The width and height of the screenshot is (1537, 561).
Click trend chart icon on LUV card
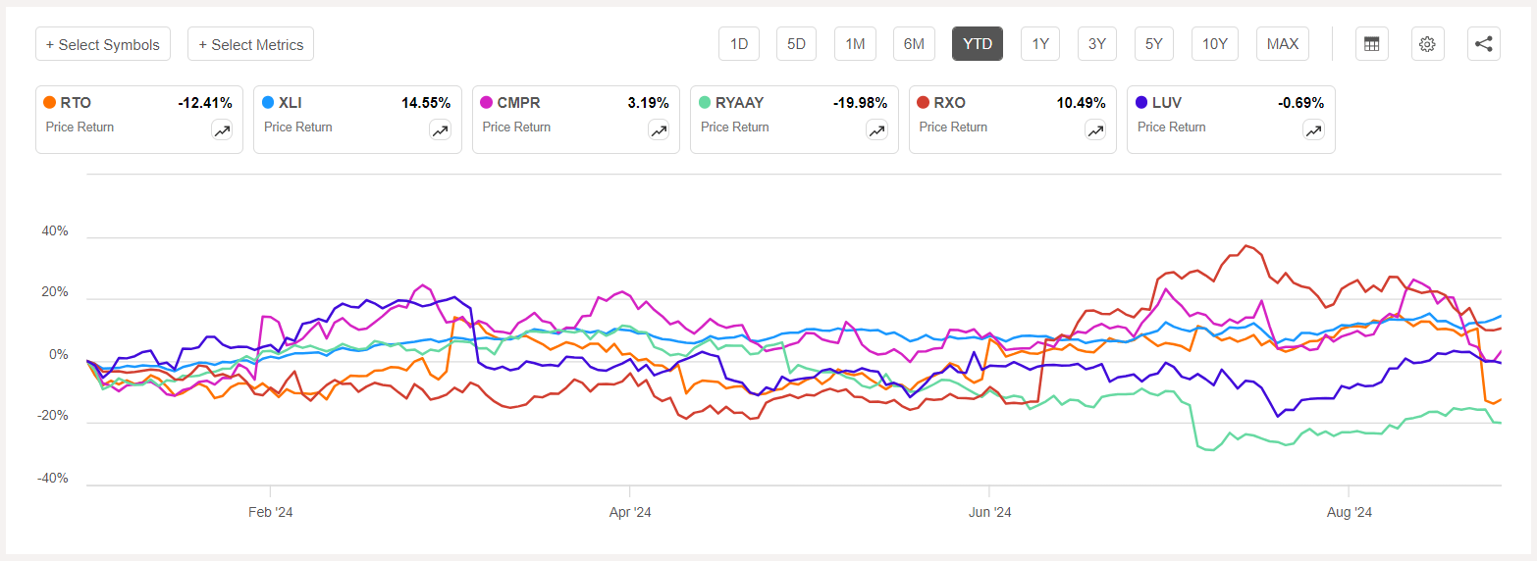[x=1313, y=130]
